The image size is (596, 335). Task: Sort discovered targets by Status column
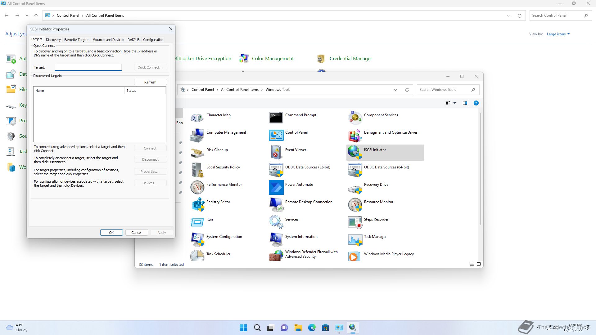pos(145,91)
